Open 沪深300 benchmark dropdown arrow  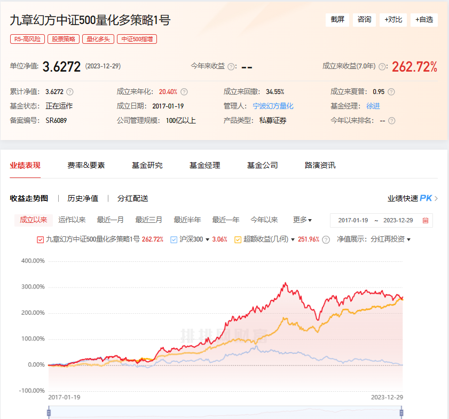pos(208,239)
